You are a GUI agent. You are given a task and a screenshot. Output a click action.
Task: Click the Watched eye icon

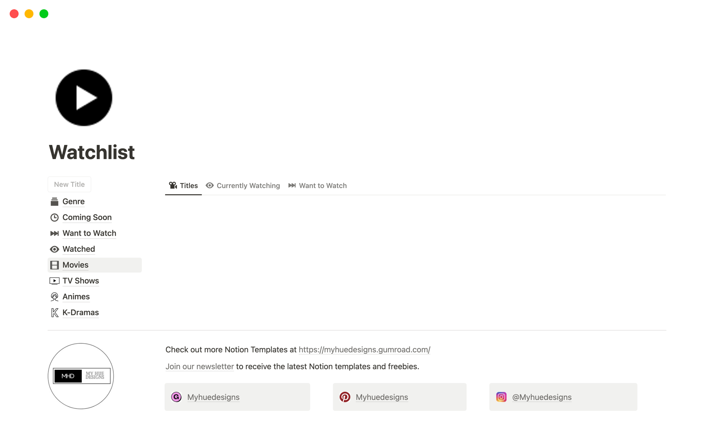pos(55,249)
